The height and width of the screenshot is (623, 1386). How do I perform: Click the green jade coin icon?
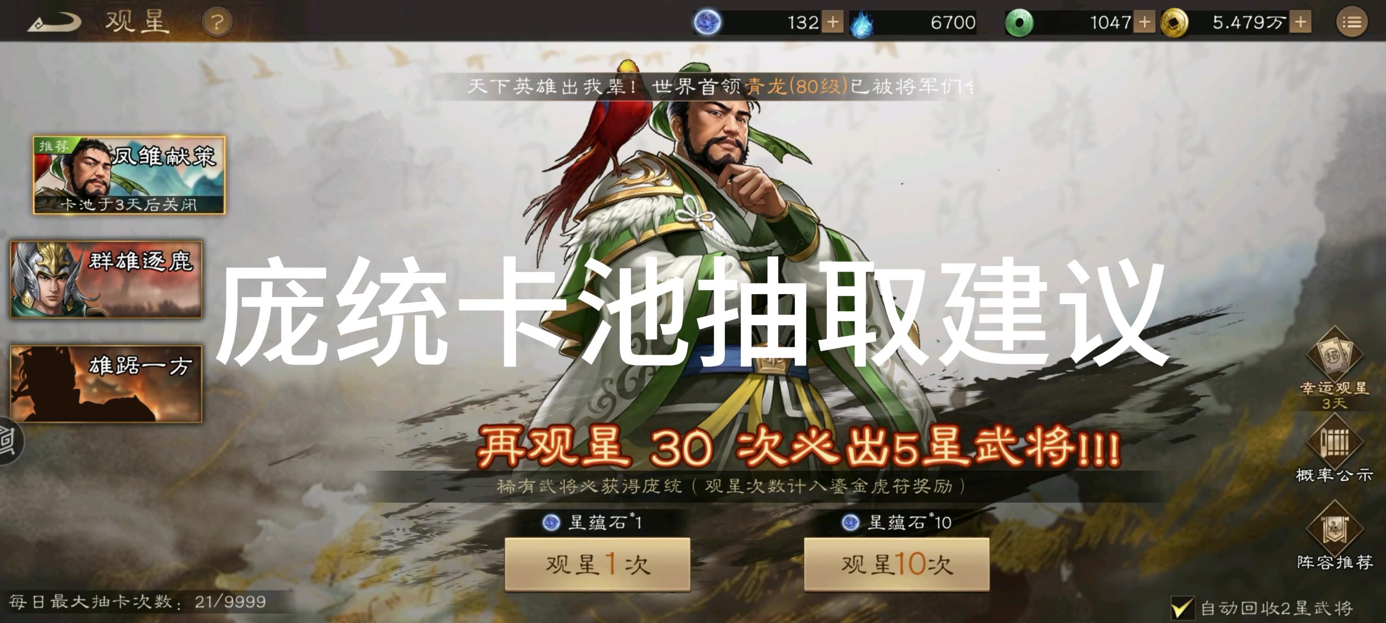(1019, 23)
